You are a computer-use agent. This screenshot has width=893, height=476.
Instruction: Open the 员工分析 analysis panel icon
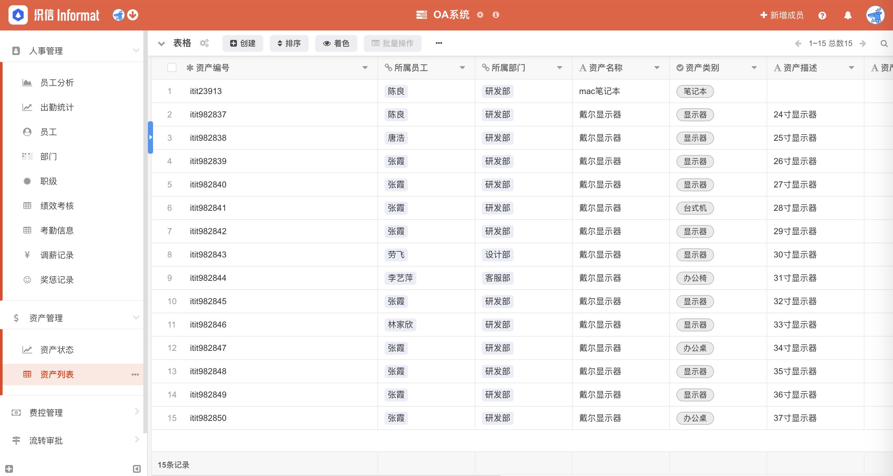27,82
